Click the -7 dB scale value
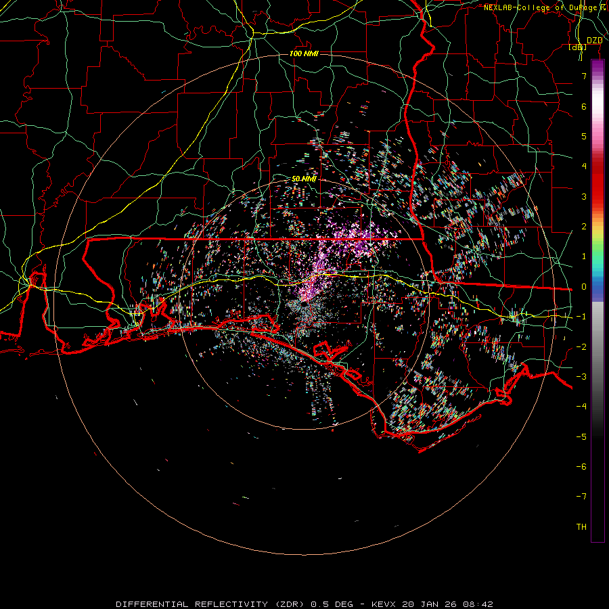Image resolution: width=609 pixels, height=609 pixels. point(581,497)
